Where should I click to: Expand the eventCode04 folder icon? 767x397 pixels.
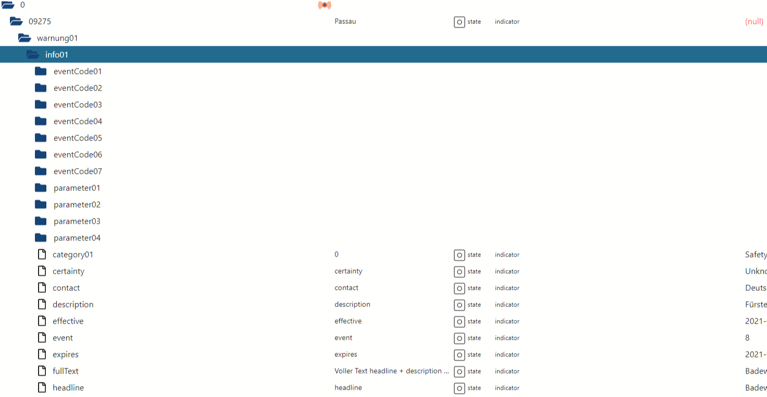click(41, 121)
